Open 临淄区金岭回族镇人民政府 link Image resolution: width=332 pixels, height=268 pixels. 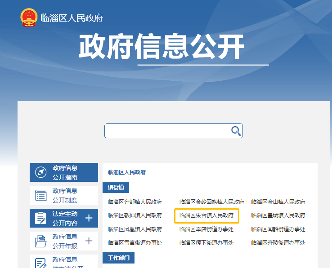click(x=212, y=202)
